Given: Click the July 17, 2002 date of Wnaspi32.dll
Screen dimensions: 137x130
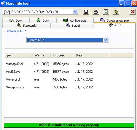Looking at the screenshot, I should point(84,64).
